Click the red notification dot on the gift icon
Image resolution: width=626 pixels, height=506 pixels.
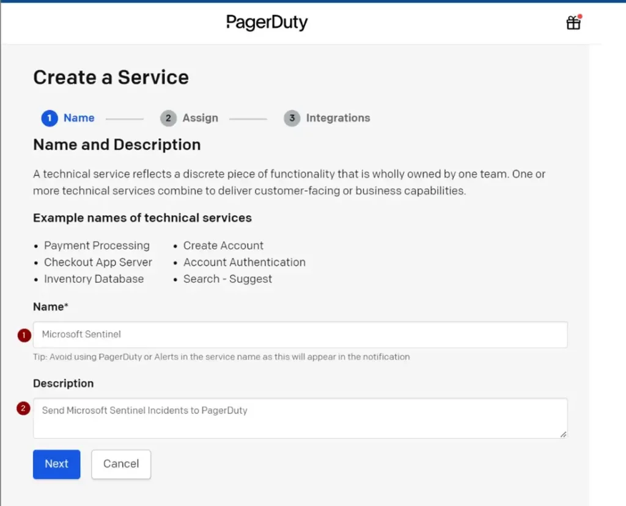(x=579, y=17)
